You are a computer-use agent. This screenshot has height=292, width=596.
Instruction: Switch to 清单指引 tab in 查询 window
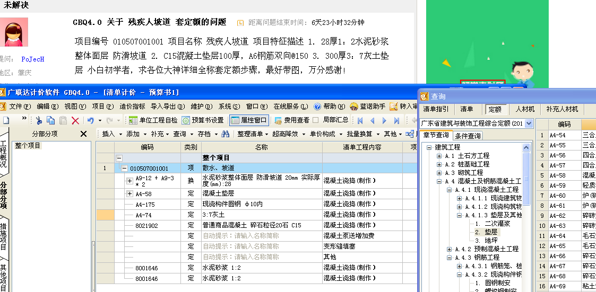[x=436, y=109]
